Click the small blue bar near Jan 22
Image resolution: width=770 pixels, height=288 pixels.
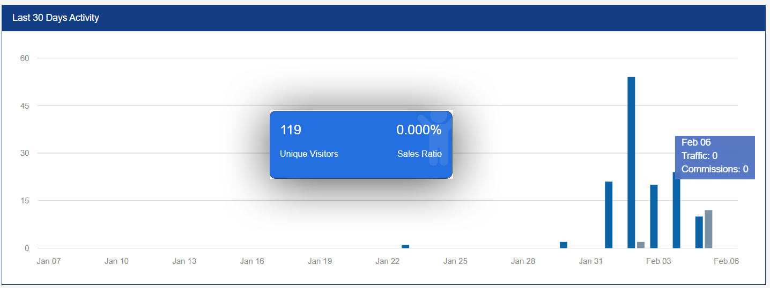click(x=405, y=247)
